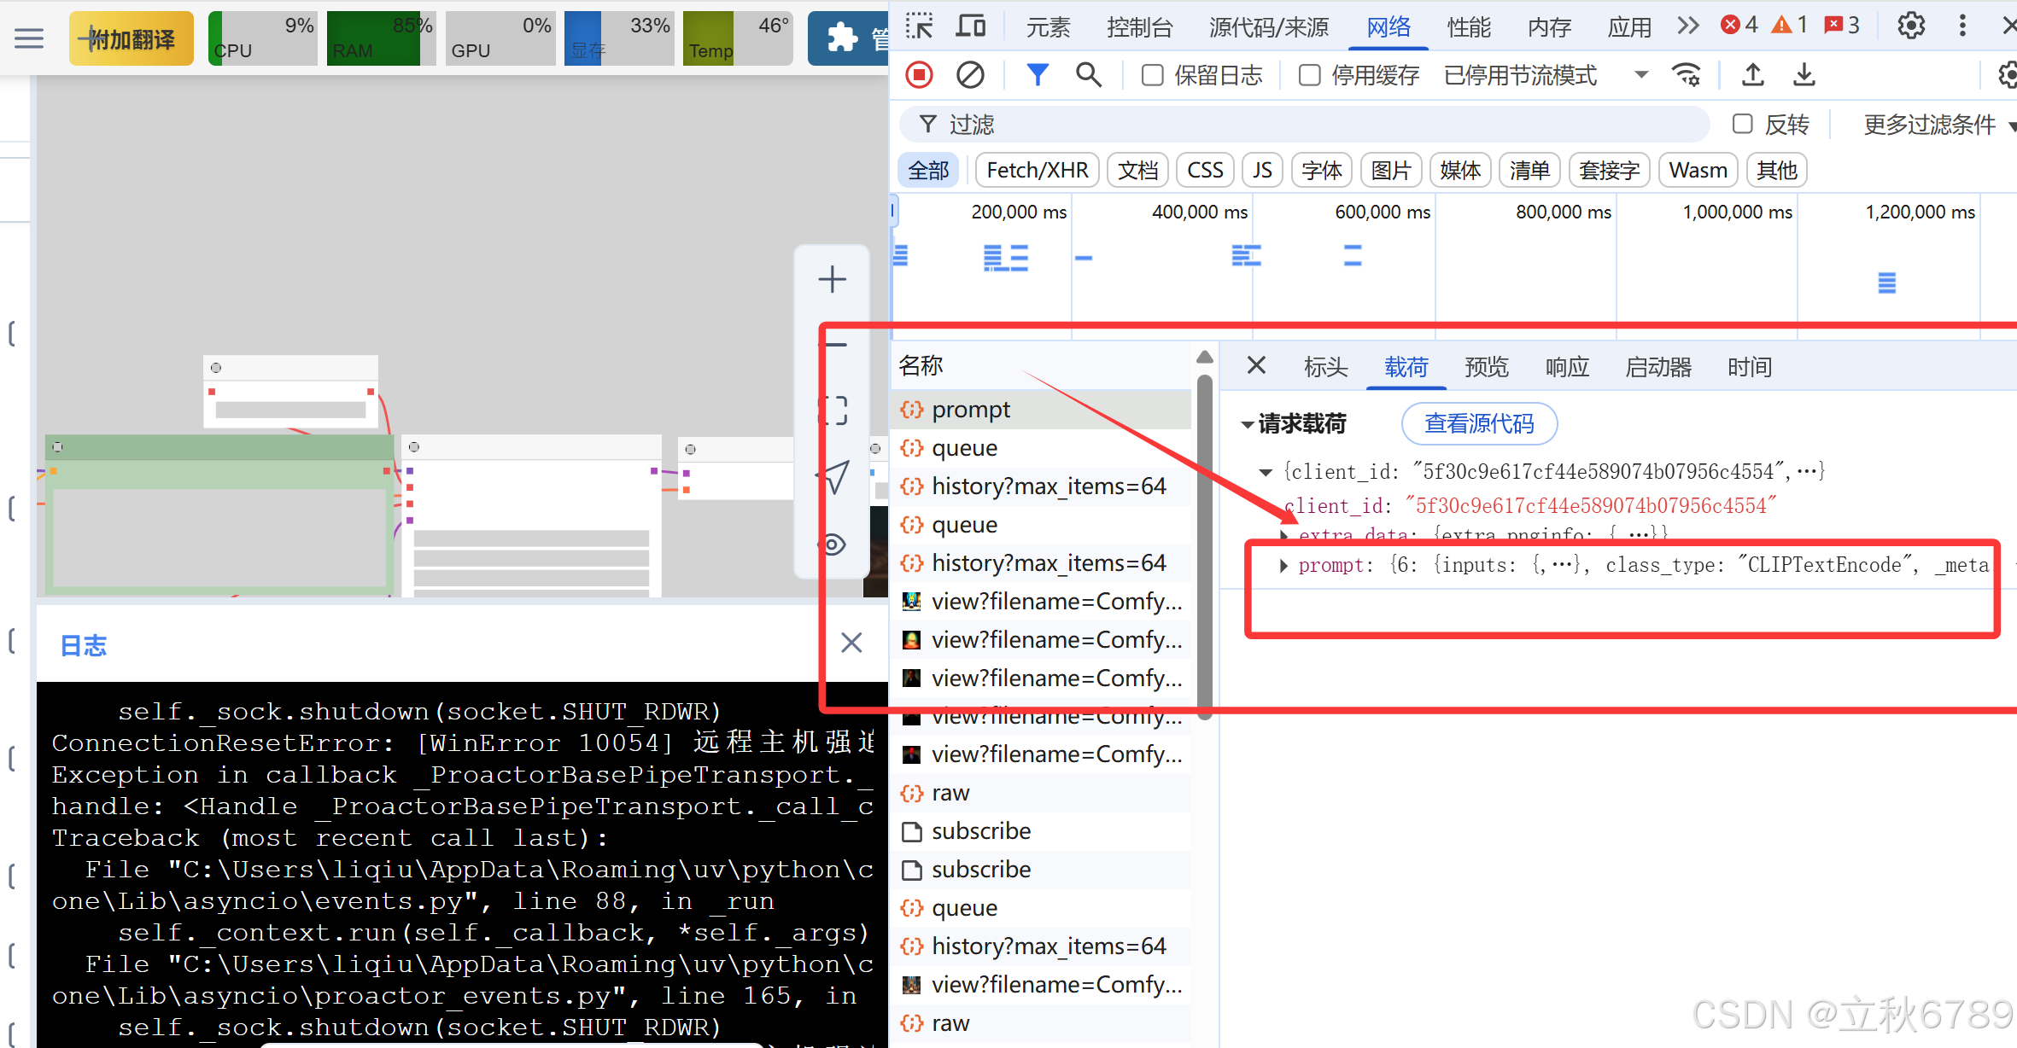Click the inspect element picker icon
Image resolution: width=2017 pixels, height=1048 pixels.
tap(919, 26)
